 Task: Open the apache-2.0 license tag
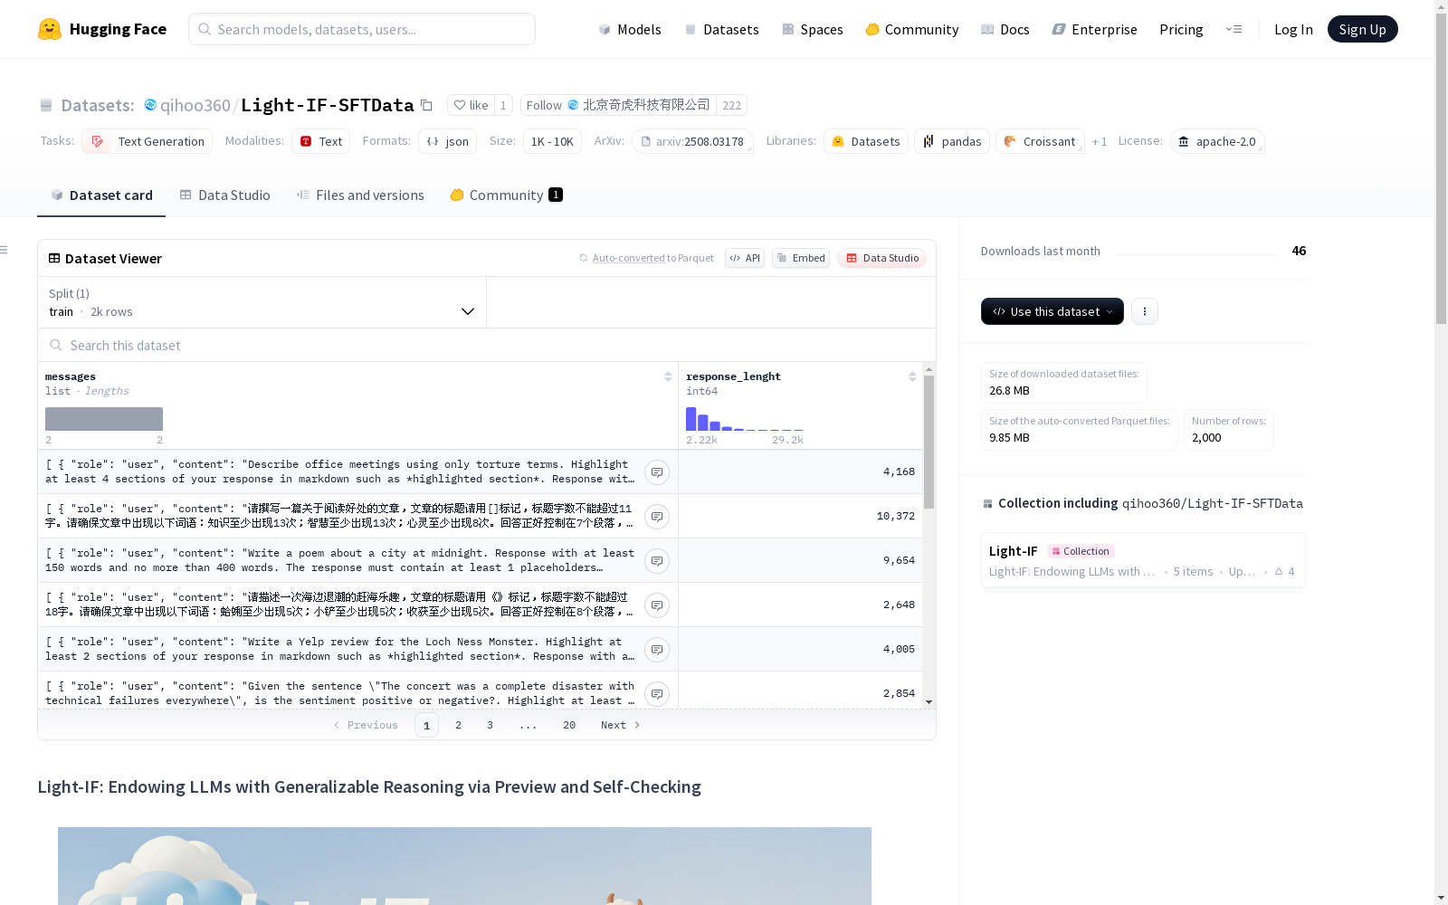click(x=1217, y=141)
